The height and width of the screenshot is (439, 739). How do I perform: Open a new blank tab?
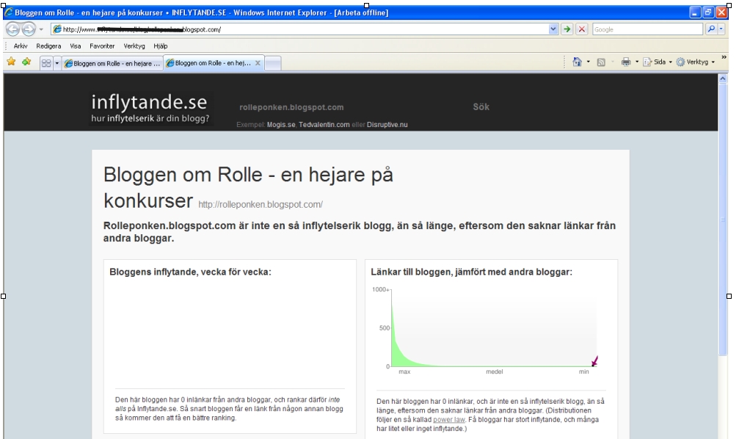pyautogui.click(x=273, y=63)
